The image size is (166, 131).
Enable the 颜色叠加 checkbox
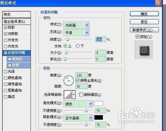(6, 78)
